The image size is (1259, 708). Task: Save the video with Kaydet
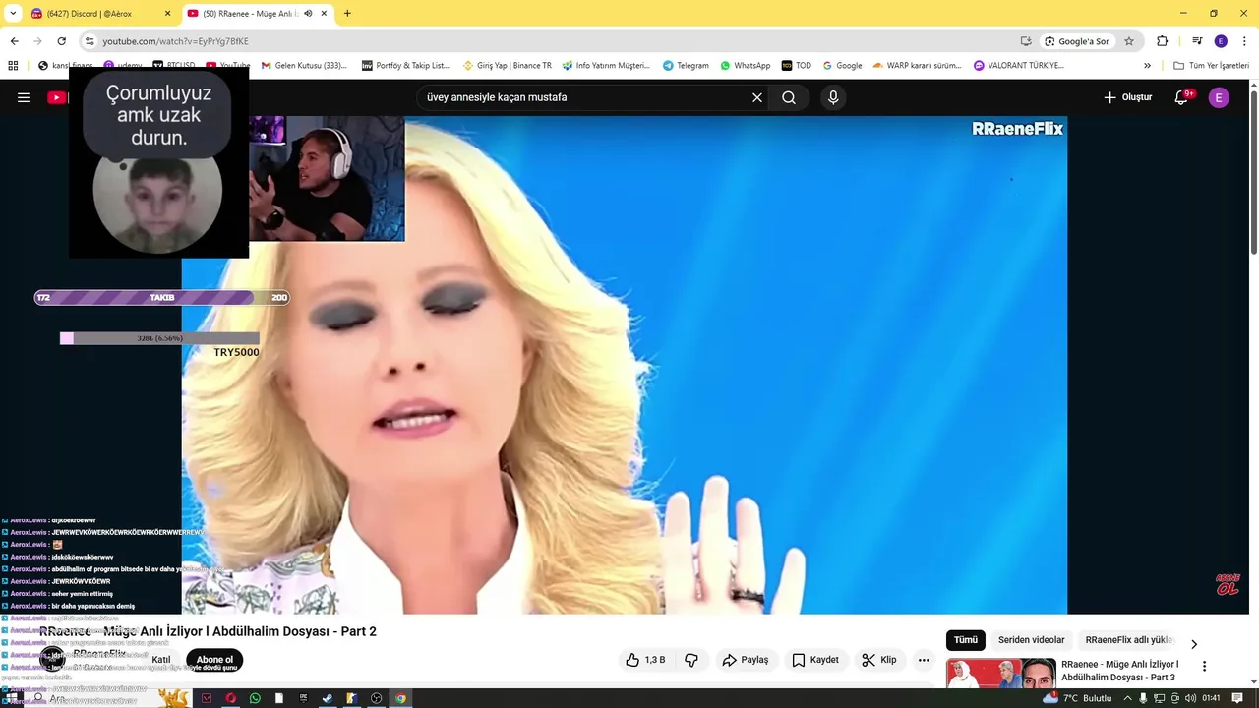click(x=815, y=660)
